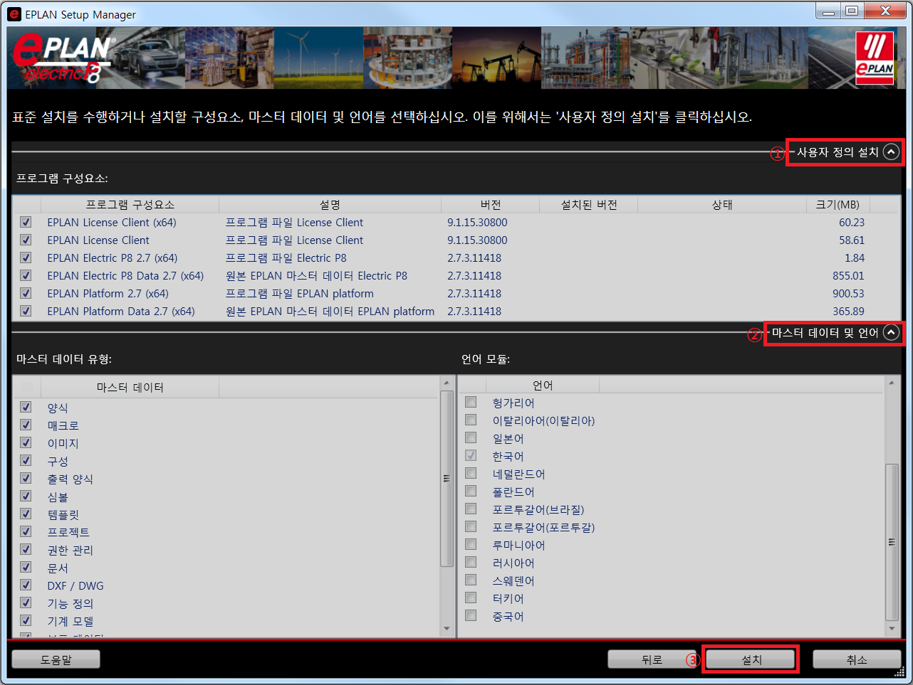Click the 뒤로 back button

click(652, 659)
